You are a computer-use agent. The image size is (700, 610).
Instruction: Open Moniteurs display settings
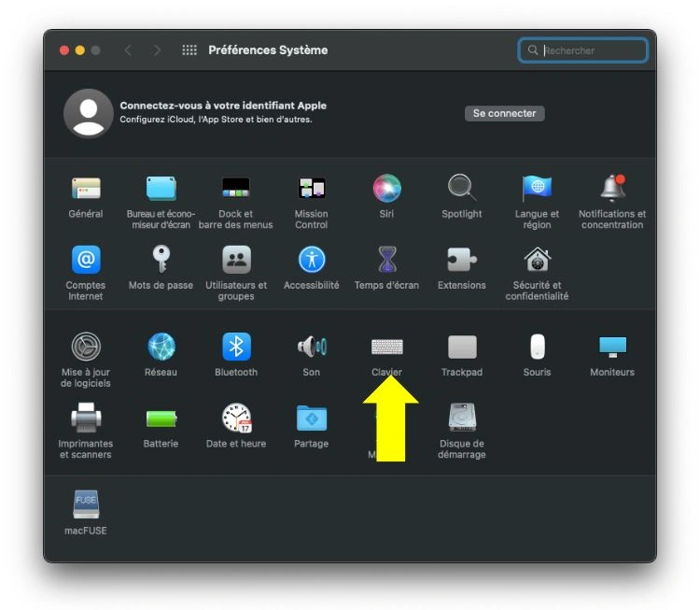(x=612, y=347)
